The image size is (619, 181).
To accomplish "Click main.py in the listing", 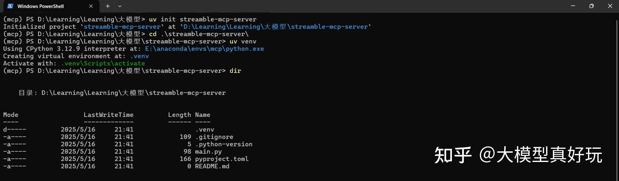I will click(x=208, y=152).
